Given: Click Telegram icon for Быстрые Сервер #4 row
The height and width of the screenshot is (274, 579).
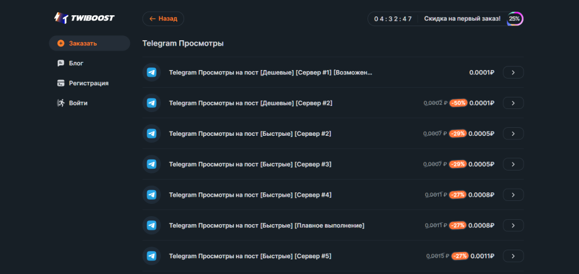Looking at the screenshot, I should coord(151,195).
